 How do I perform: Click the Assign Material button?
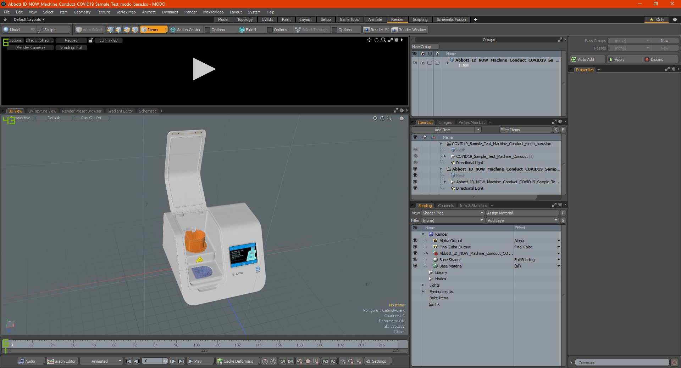[x=522, y=213]
